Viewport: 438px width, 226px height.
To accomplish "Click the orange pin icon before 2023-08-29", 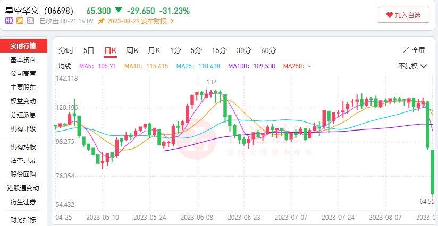I will click(102, 21).
